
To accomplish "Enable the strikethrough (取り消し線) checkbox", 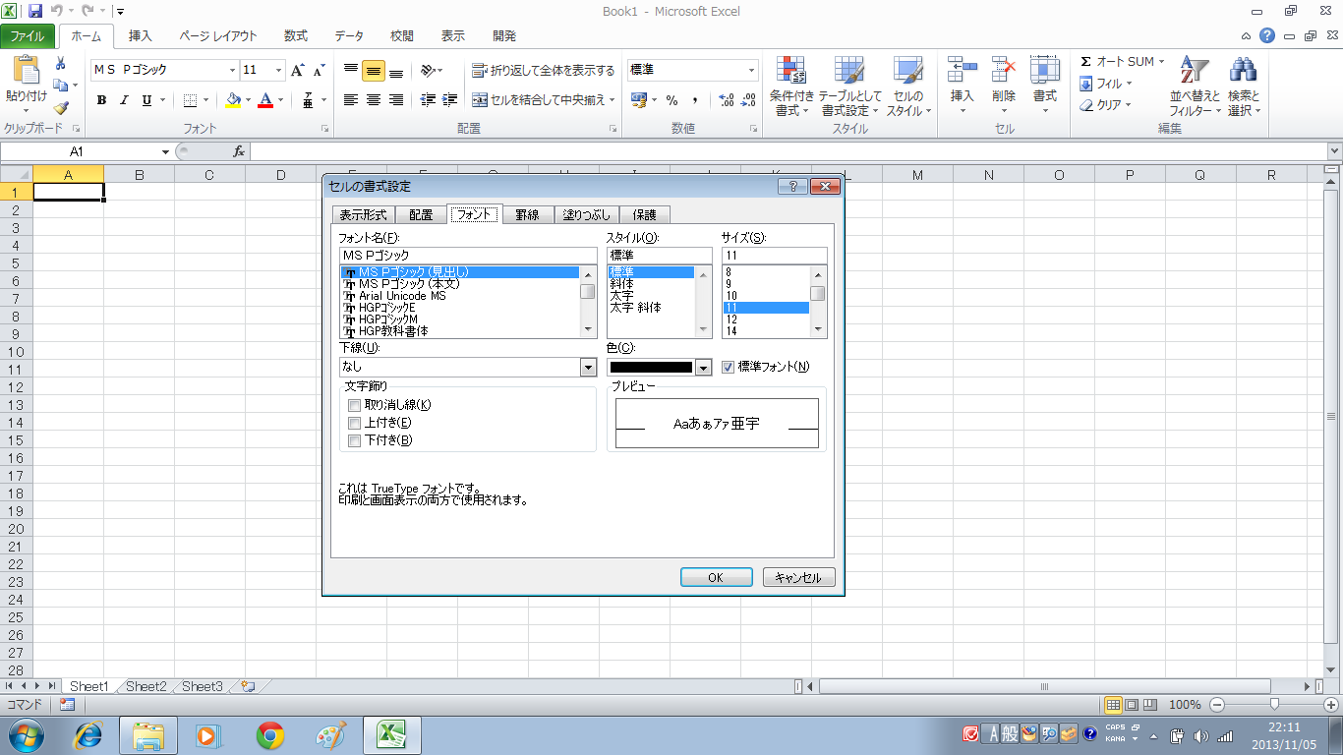I will pos(355,405).
